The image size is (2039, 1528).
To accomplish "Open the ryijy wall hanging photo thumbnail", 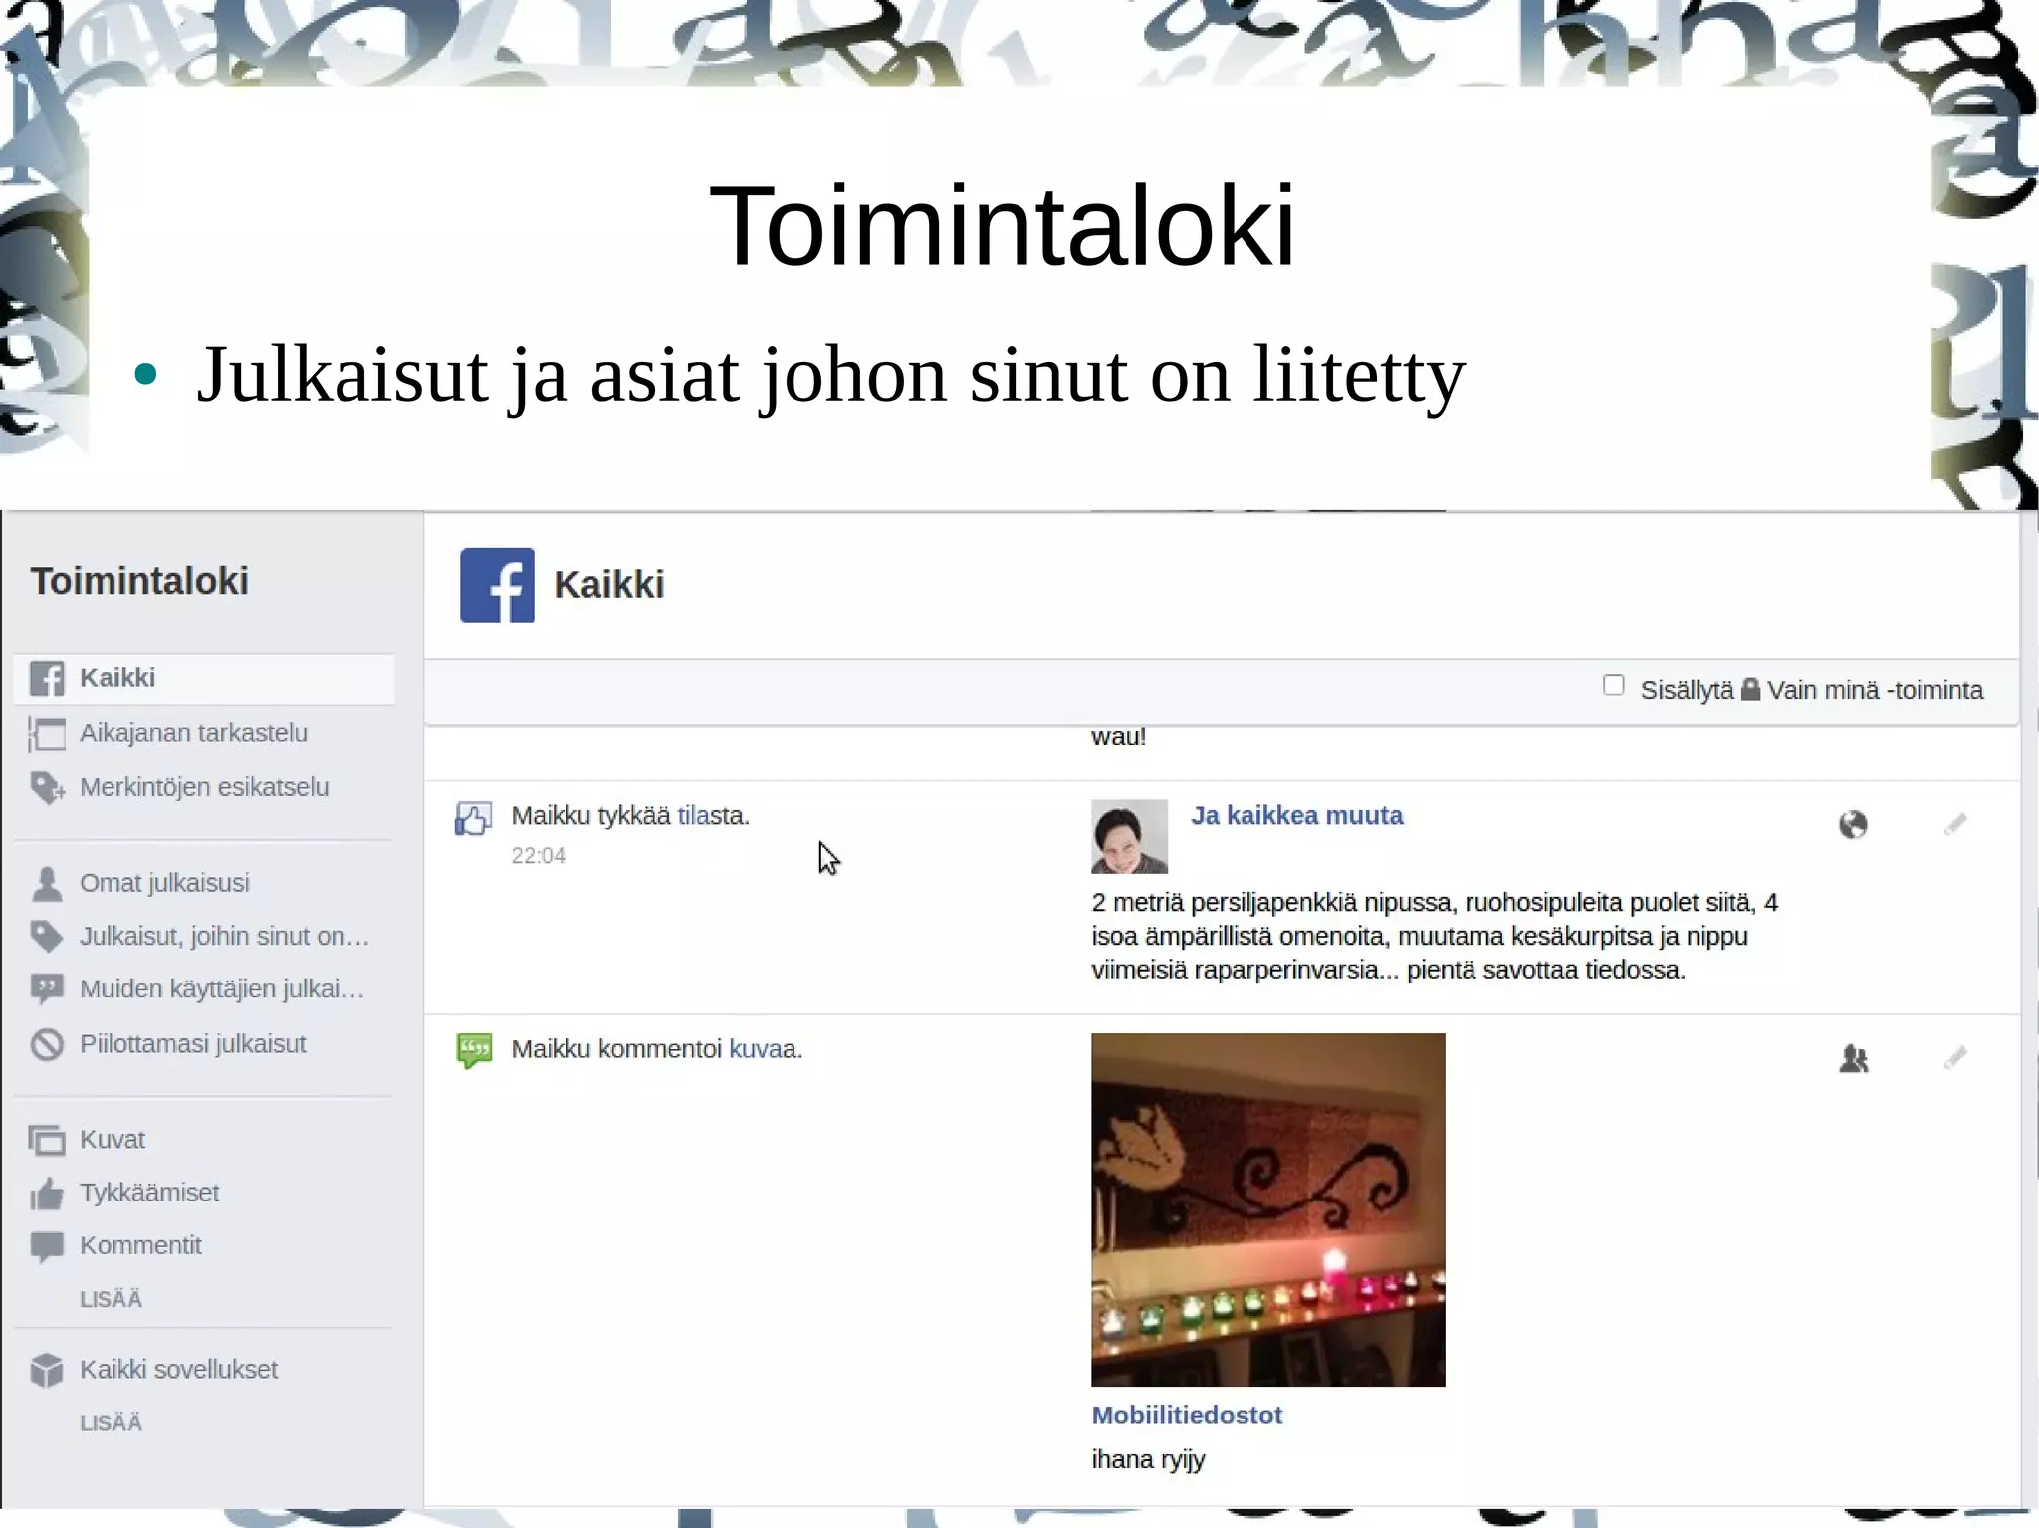I will [1267, 1209].
